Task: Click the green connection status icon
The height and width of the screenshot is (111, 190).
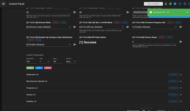Action: pos(170,4)
